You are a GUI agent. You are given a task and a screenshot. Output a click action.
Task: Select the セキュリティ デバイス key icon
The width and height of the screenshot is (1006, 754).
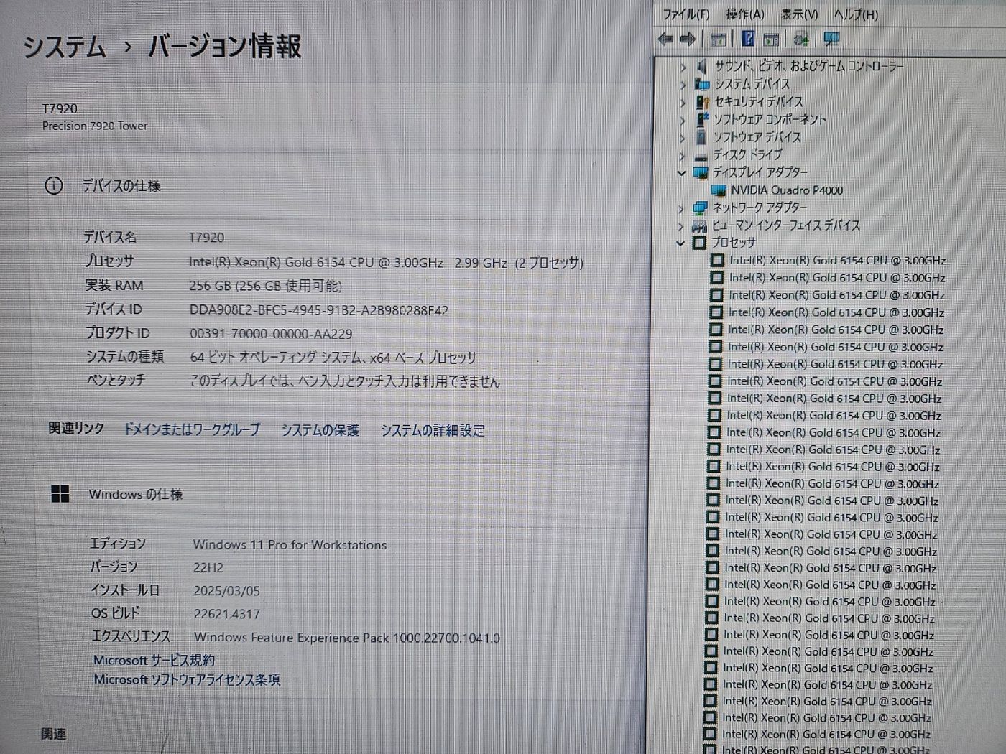pos(702,102)
